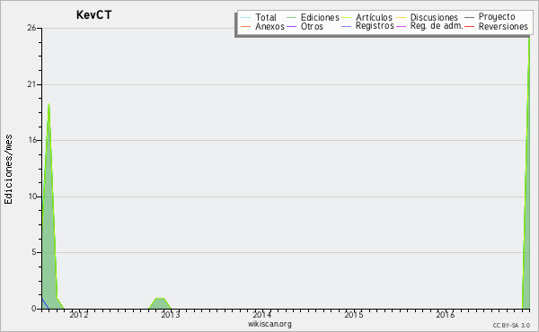The image size is (539, 332).
Task: Select the Discusiones legend entry
Action: coord(427,17)
